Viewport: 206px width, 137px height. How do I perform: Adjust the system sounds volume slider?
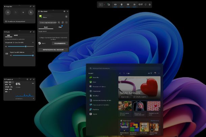click(x=23, y=55)
